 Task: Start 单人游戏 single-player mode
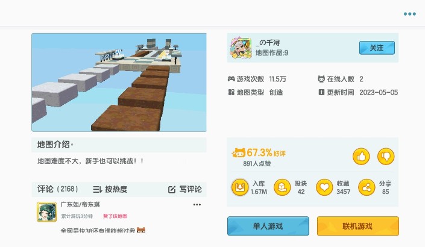[268, 226]
